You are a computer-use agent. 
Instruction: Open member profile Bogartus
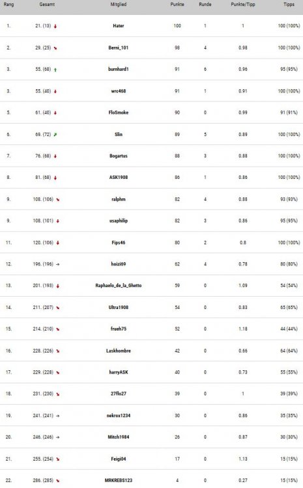[119, 156]
